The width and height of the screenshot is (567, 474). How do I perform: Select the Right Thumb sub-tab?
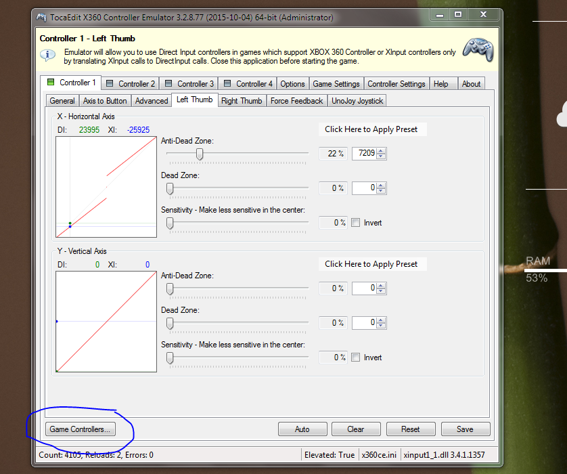242,101
